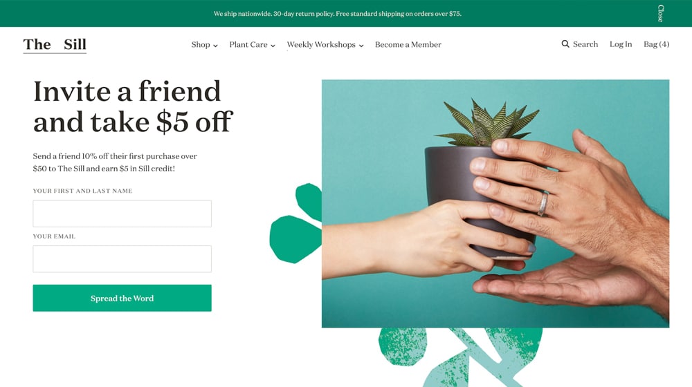Click the Search text link
The width and height of the screenshot is (692, 387).
pos(585,44)
